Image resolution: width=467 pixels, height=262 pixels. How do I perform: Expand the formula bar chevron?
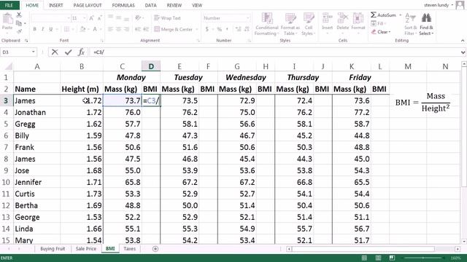click(463, 52)
